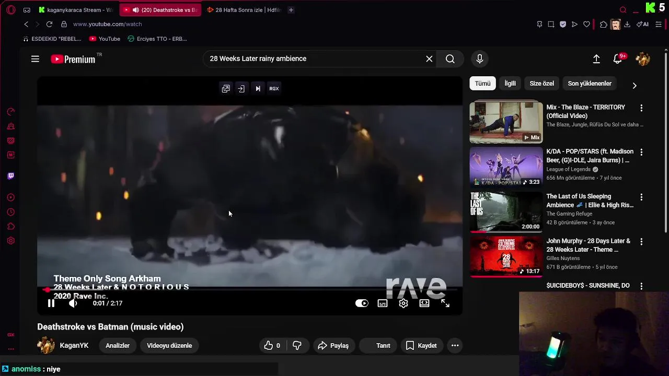Click RGX button above video
The image size is (669, 376).
coord(274,89)
